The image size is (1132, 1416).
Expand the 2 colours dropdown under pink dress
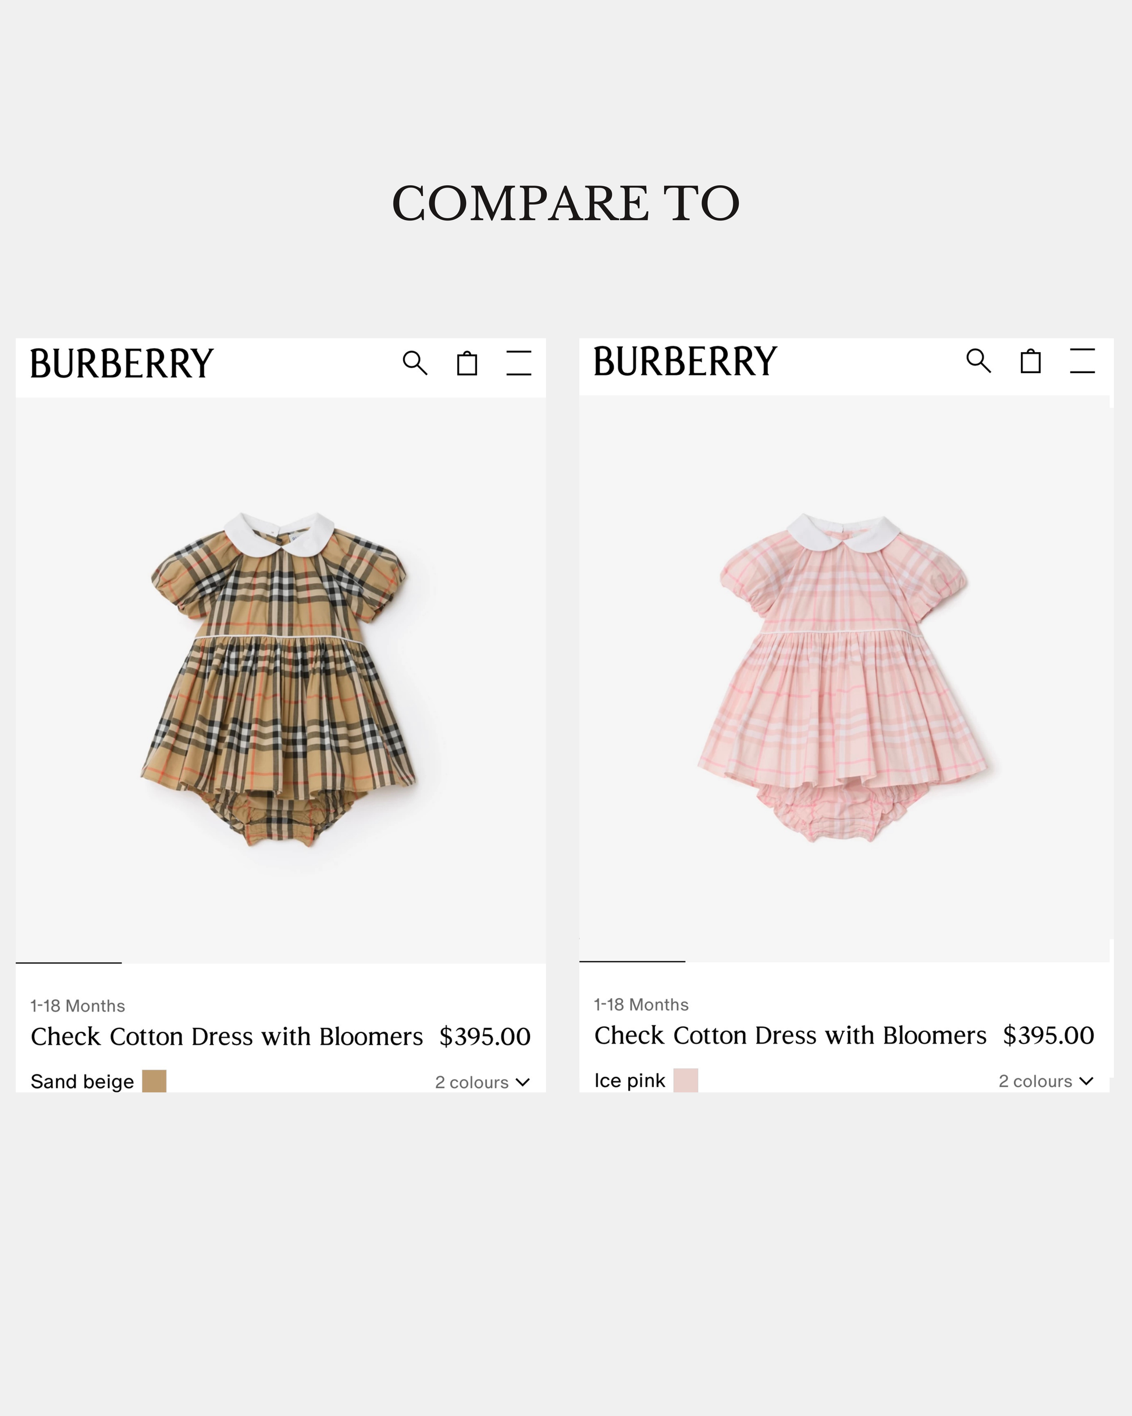tap(1046, 1081)
